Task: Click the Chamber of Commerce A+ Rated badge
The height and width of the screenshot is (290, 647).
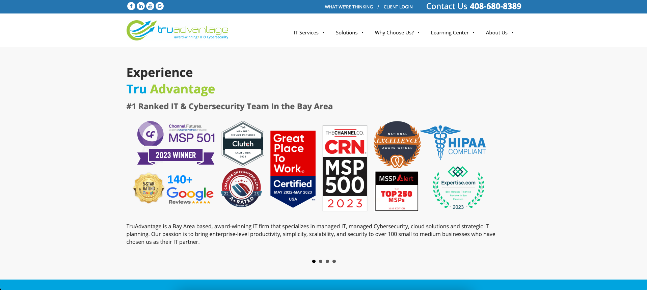Action: (242, 187)
